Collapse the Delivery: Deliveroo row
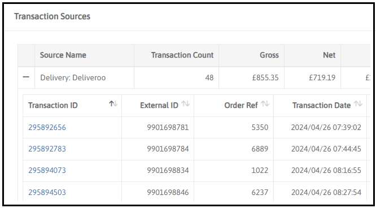This screenshot has height=208, width=376. click(26, 77)
